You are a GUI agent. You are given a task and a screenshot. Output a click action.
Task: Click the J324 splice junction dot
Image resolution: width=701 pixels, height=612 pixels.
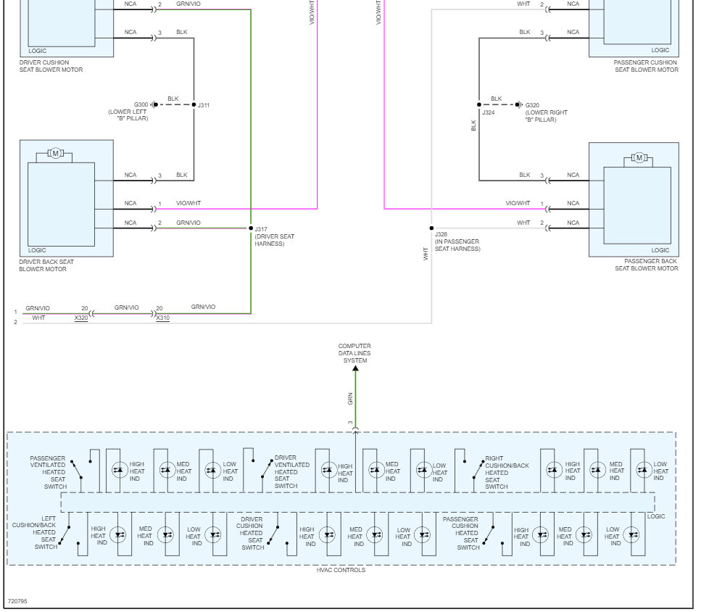pyautogui.click(x=478, y=104)
